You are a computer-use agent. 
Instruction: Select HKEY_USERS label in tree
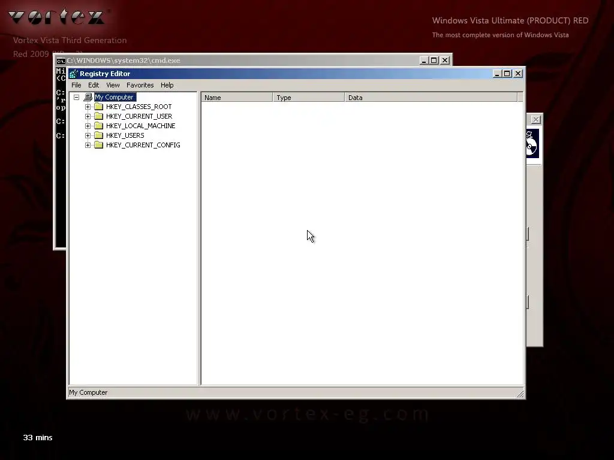pos(125,135)
